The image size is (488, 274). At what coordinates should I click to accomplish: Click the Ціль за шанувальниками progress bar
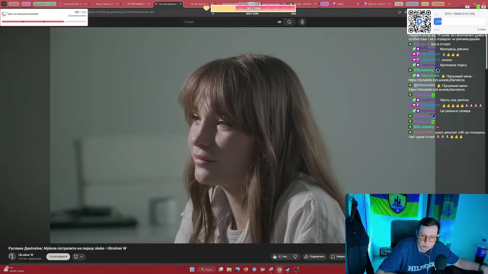pos(44,21)
